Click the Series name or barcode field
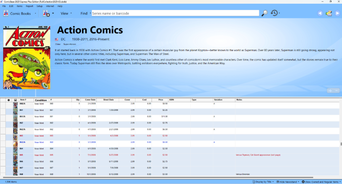Image resolution: width=342 pixels, height=184 pixels. [175, 13]
